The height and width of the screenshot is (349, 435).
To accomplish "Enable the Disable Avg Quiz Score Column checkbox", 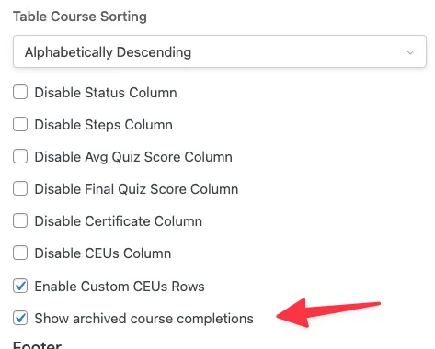I will [x=20, y=156].
